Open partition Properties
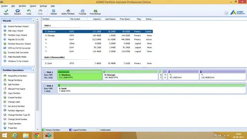The image size is (247, 139). coord(12,128)
